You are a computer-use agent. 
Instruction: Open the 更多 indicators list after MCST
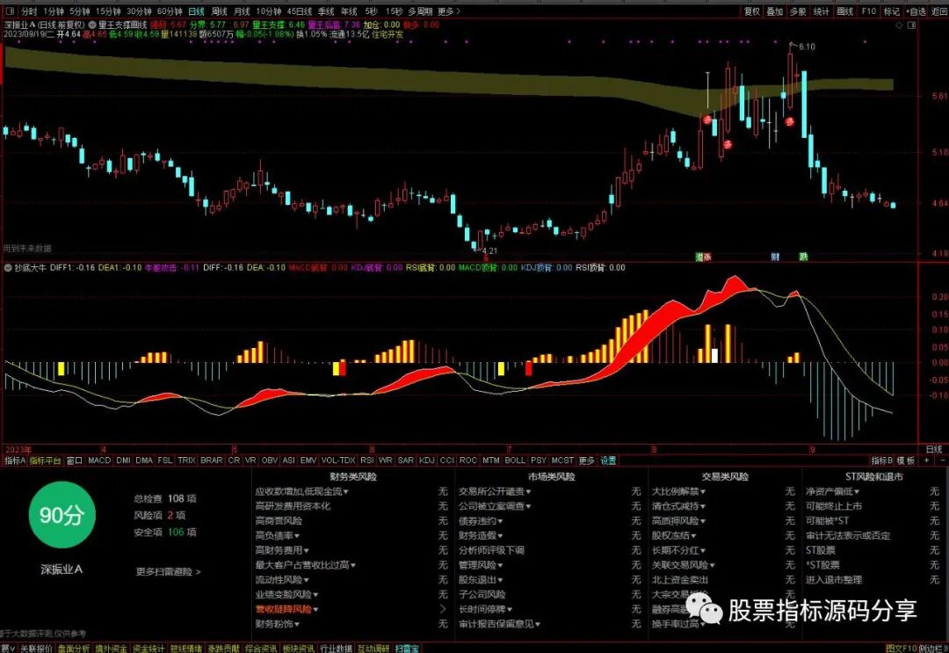point(586,461)
